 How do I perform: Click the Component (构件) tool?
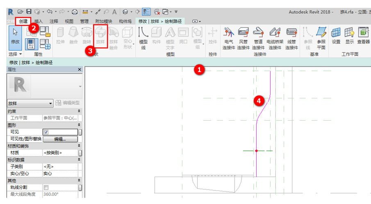pos(157,36)
